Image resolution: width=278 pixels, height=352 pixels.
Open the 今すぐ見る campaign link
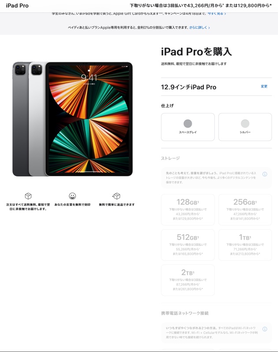click(x=217, y=14)
